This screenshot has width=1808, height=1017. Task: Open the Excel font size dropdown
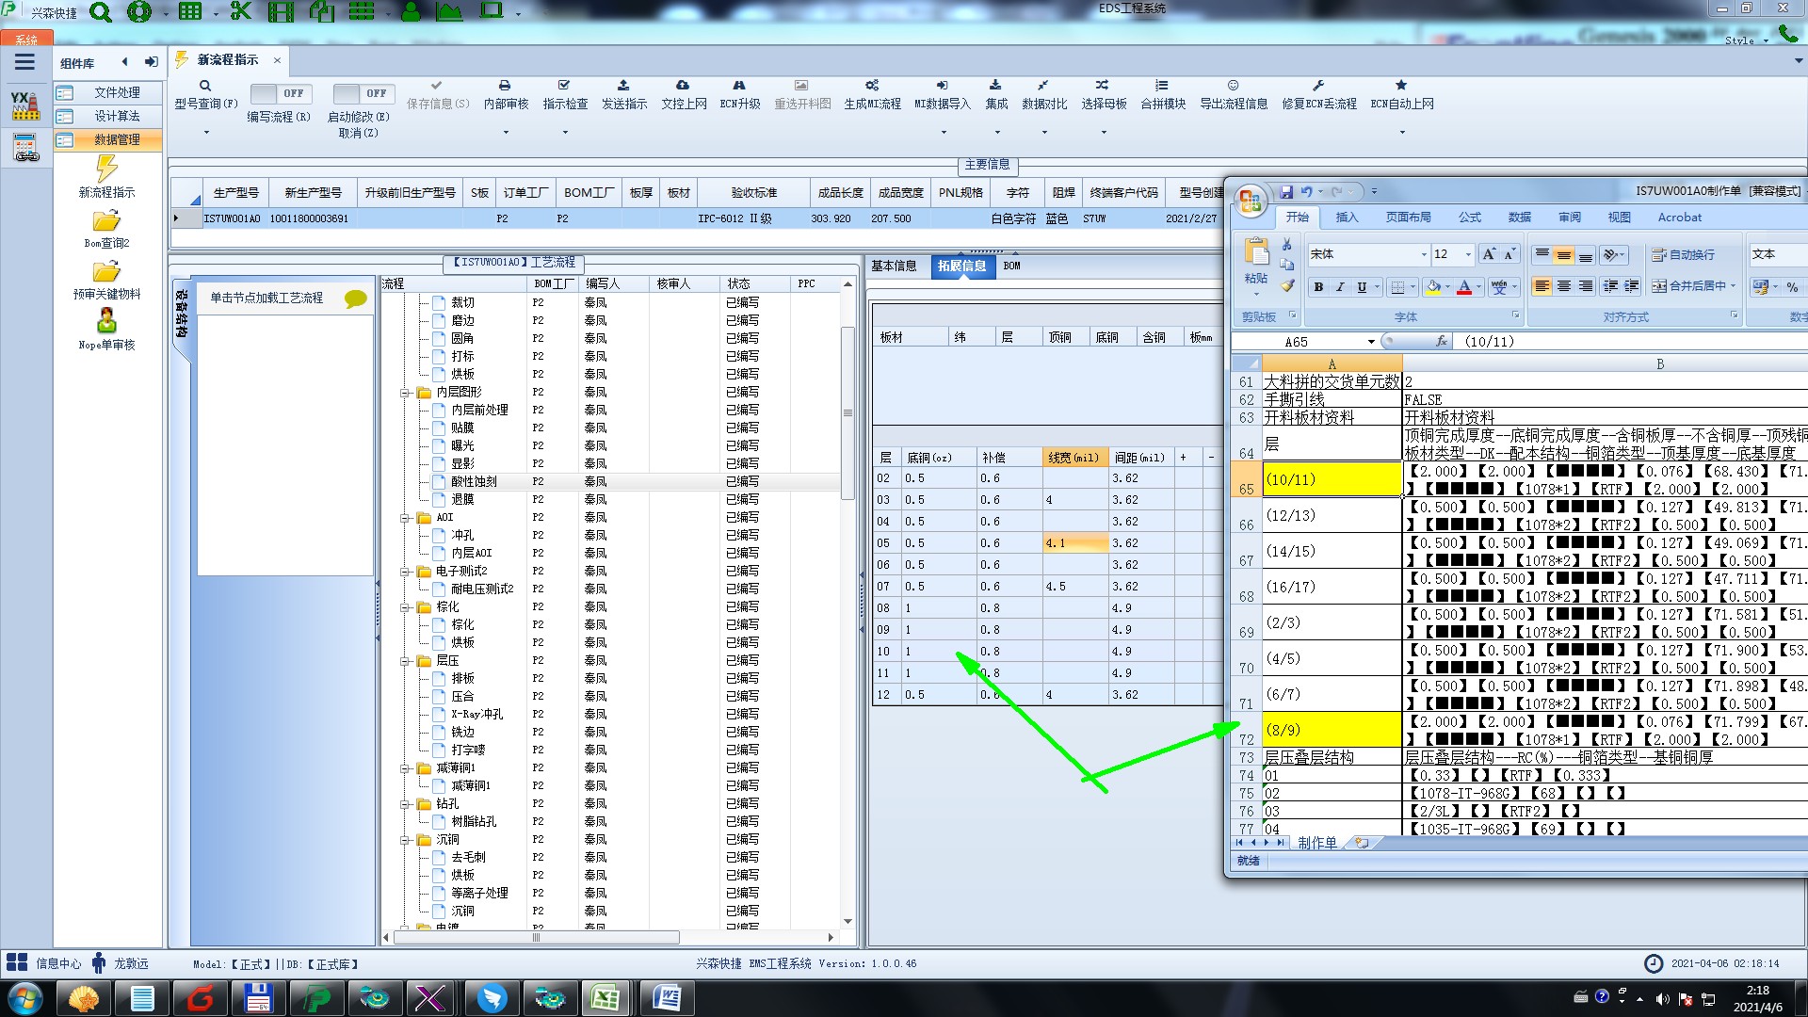click(x=1467, y=255)
